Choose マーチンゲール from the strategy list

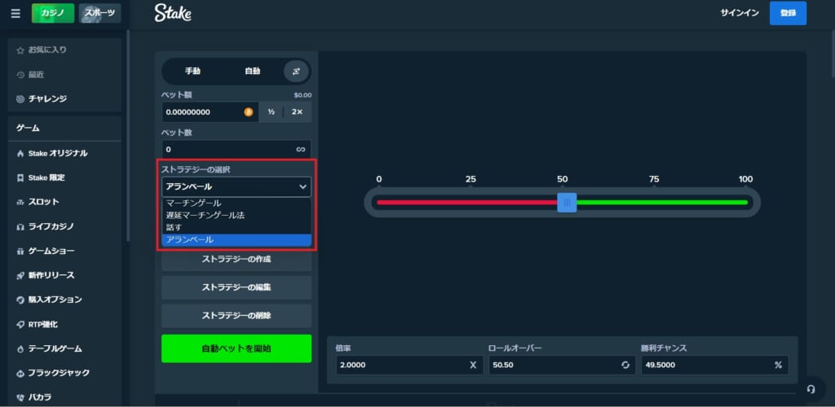[236, 203]
